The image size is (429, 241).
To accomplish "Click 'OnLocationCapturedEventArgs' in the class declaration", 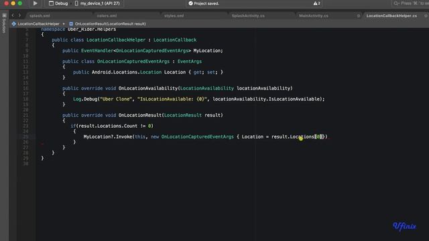I will (x=133, y=62).
